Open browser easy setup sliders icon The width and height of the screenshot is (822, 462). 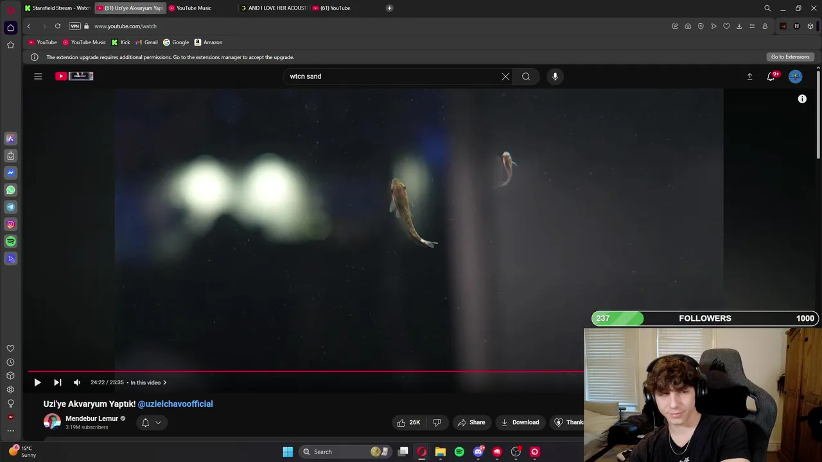click(x=752, y=26)
